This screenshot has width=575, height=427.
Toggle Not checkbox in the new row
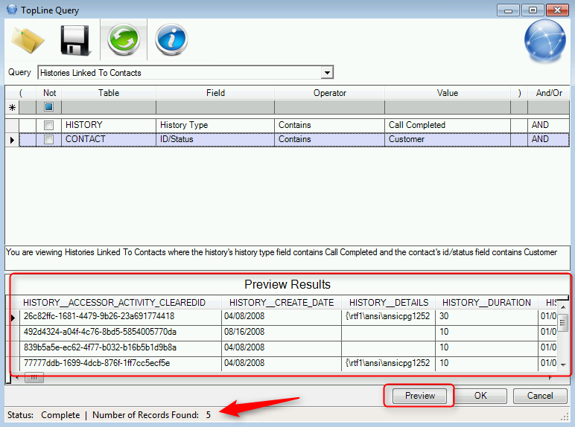pyautogui.click(x=48, y=107)
